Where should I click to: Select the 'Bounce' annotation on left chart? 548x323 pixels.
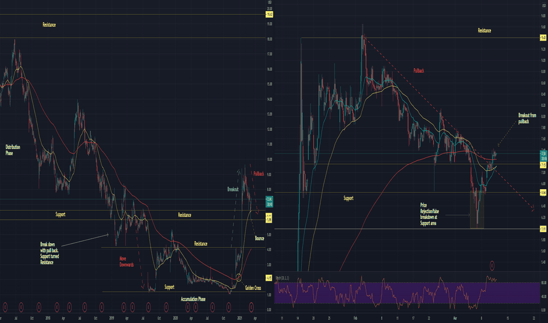259,238
